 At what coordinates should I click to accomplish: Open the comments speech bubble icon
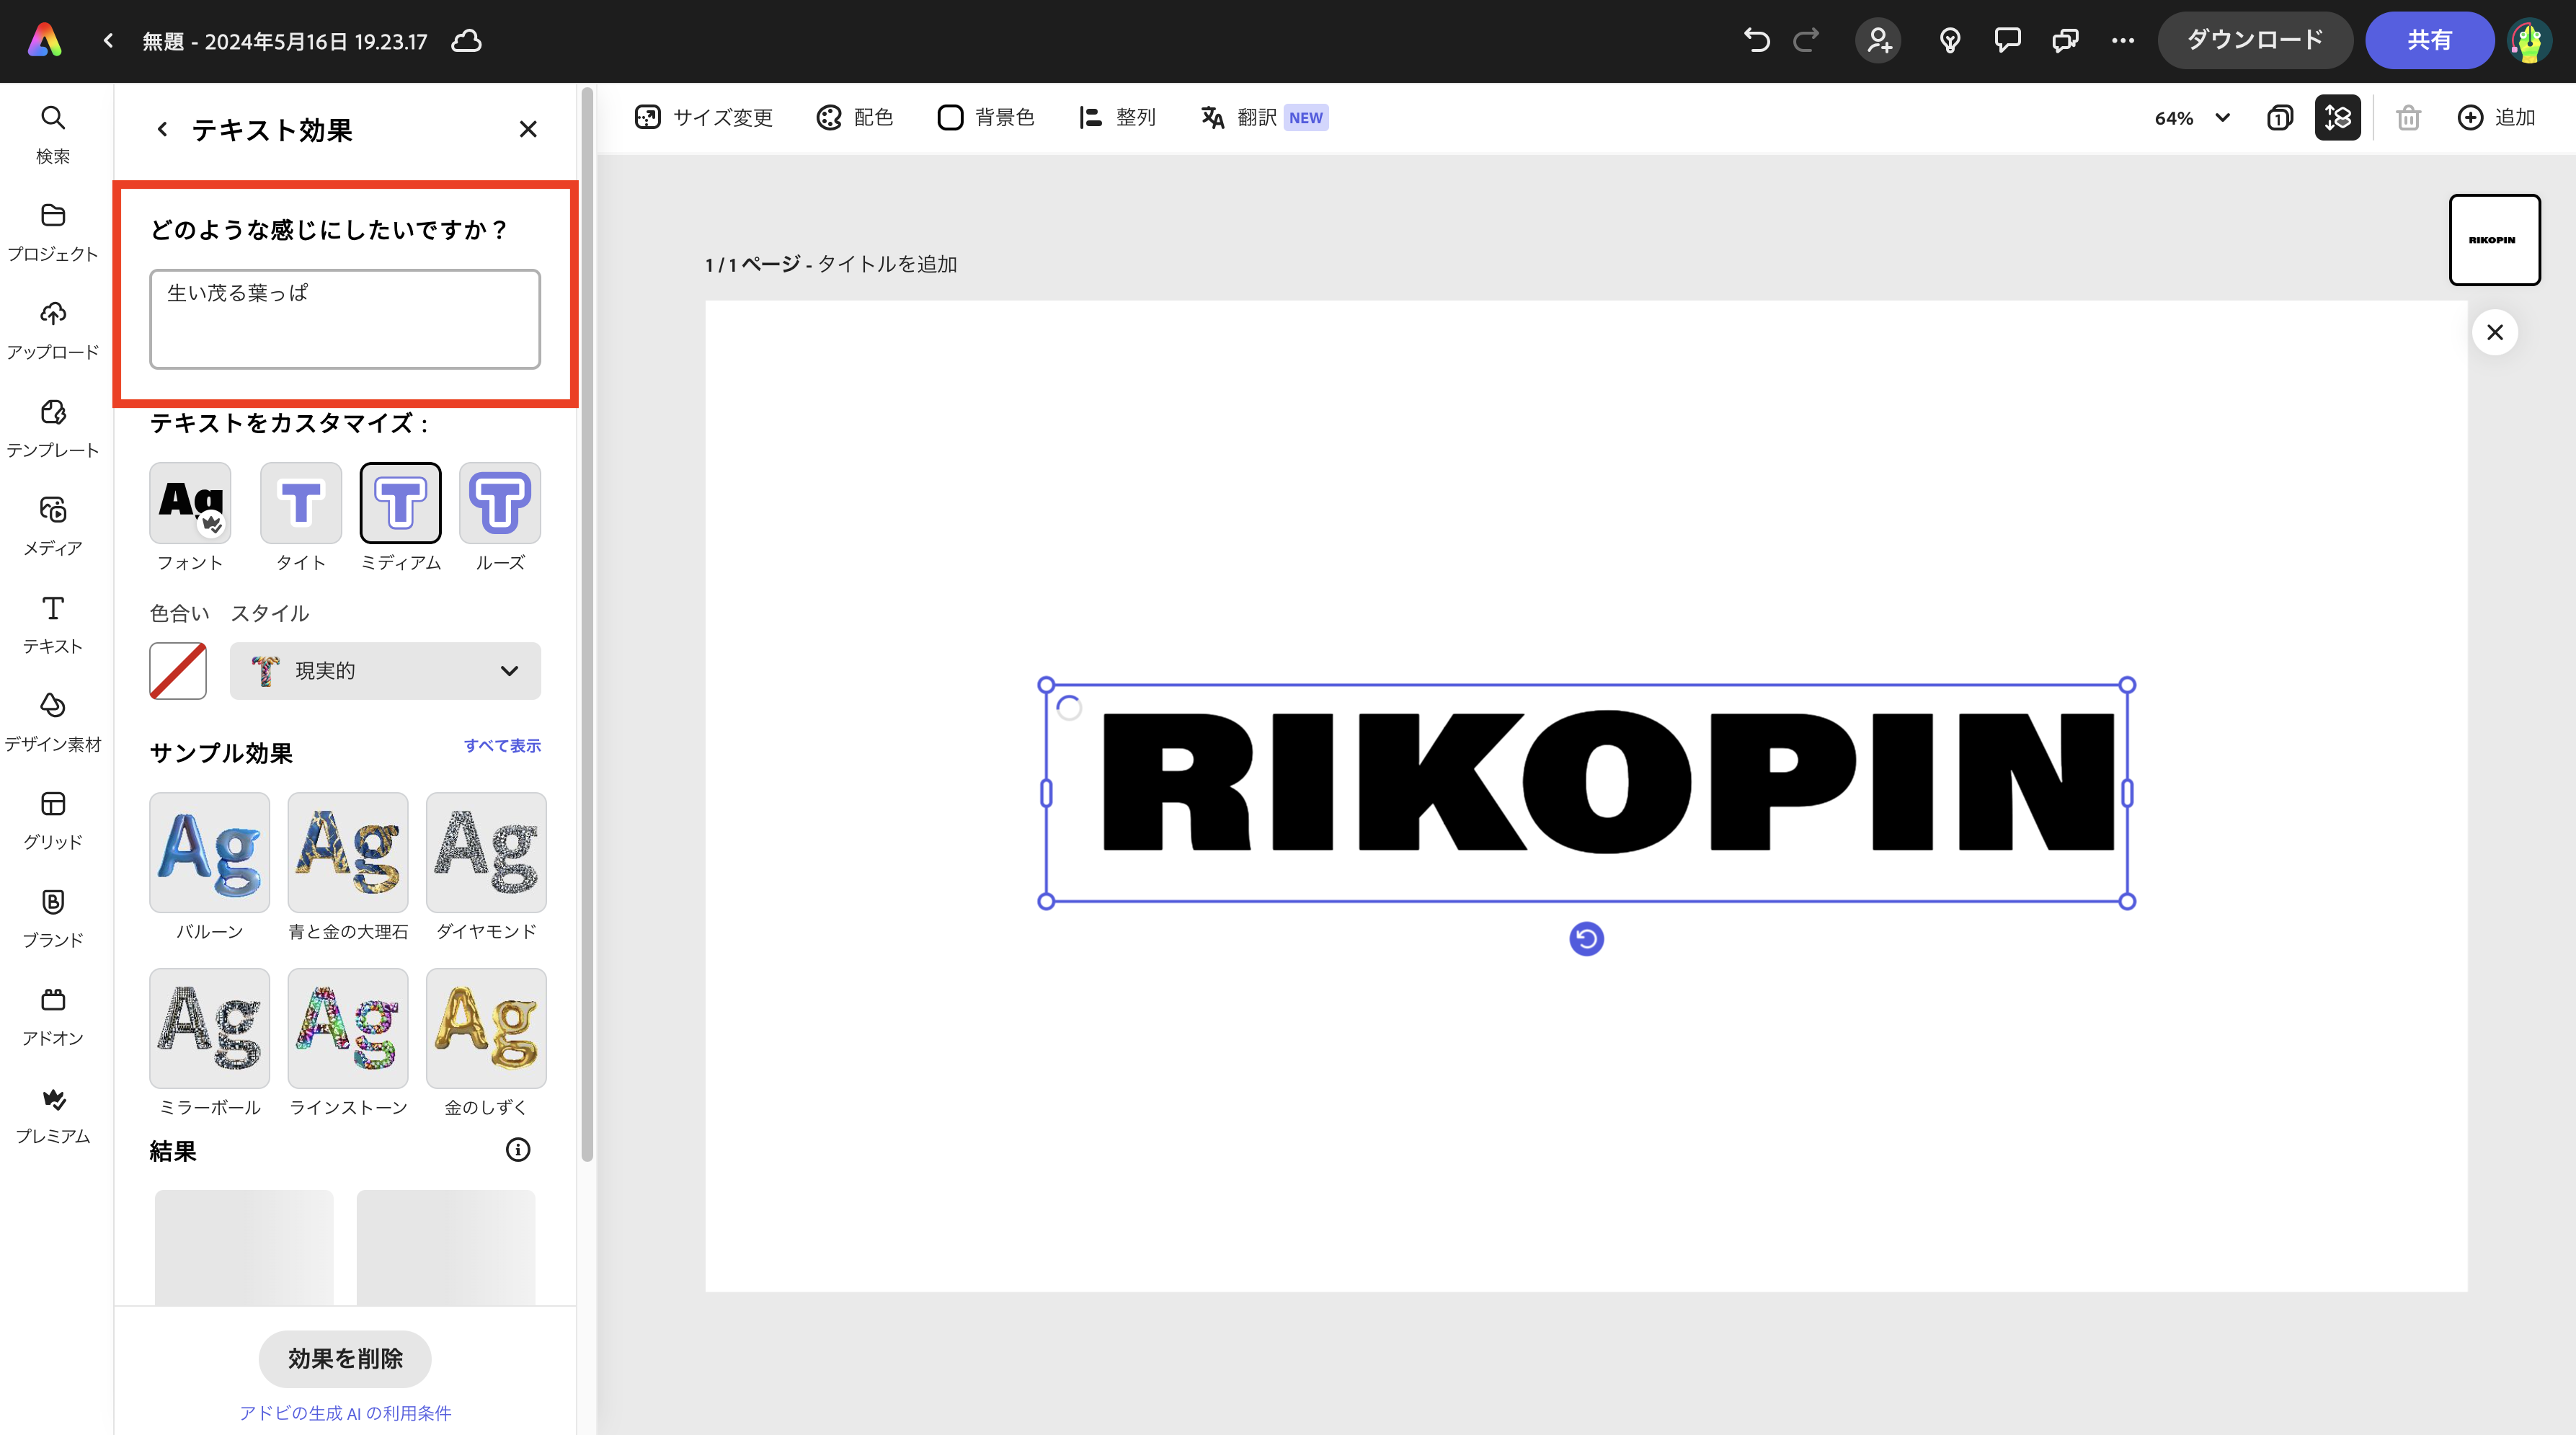(x=2007, y=40)
